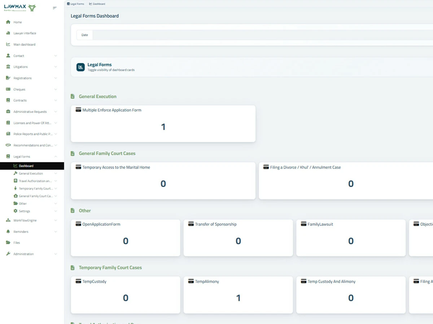Click the Dashboard breadcrumb link
The height and width of the screenshot is (324, 433).
click(x=97, y=4)
